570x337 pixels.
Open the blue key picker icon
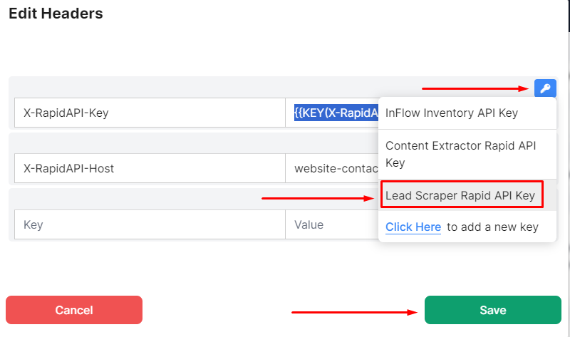tap(545, 88)
